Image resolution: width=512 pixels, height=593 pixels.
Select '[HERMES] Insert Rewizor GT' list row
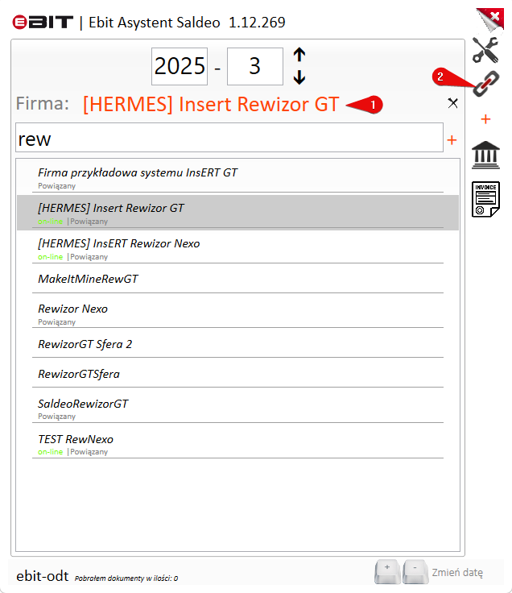pyautogui.click(x=237, y=213)
